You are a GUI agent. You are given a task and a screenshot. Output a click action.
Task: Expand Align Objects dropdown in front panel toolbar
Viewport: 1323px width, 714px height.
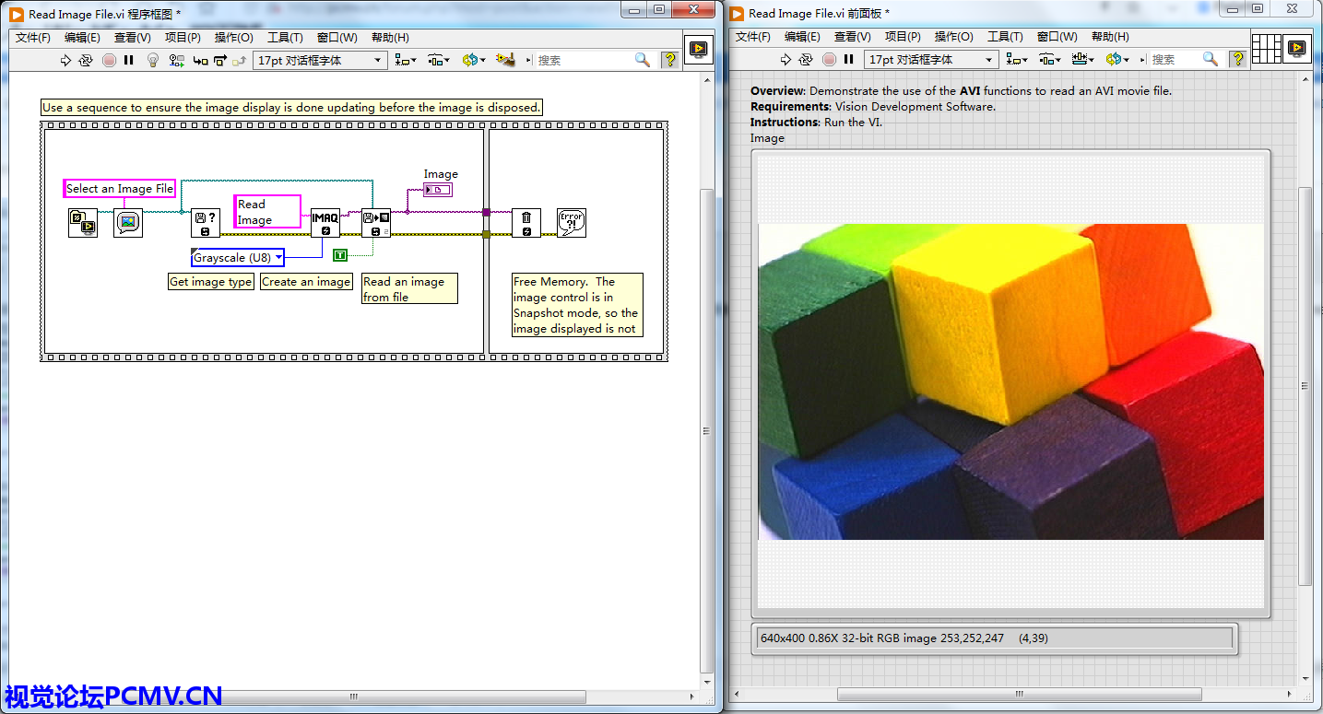click(x=1017, y=59)
